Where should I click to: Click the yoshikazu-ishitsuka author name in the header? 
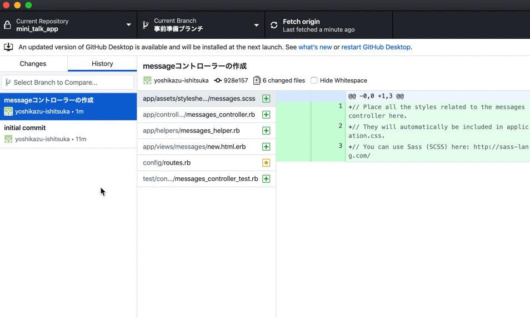(181, 80)
